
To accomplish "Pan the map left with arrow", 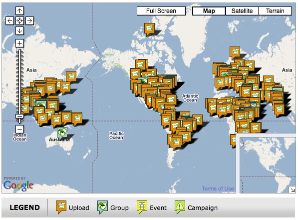I will point(9,20).
